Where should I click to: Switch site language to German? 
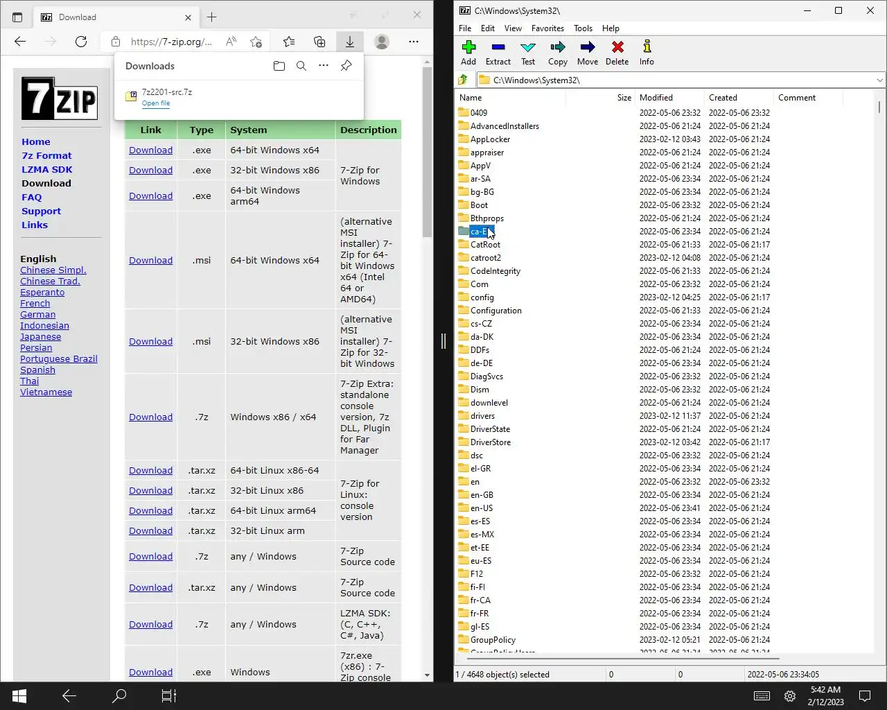[37, 315]
